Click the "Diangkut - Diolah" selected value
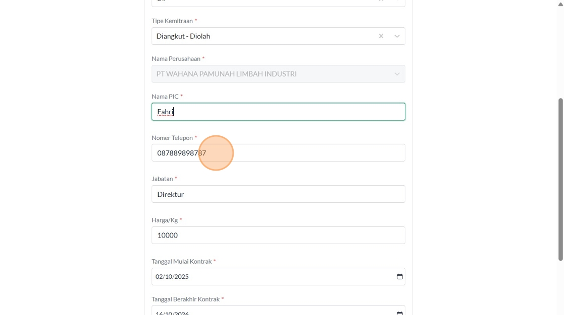The image size is (564, 315). pos(183,36)
